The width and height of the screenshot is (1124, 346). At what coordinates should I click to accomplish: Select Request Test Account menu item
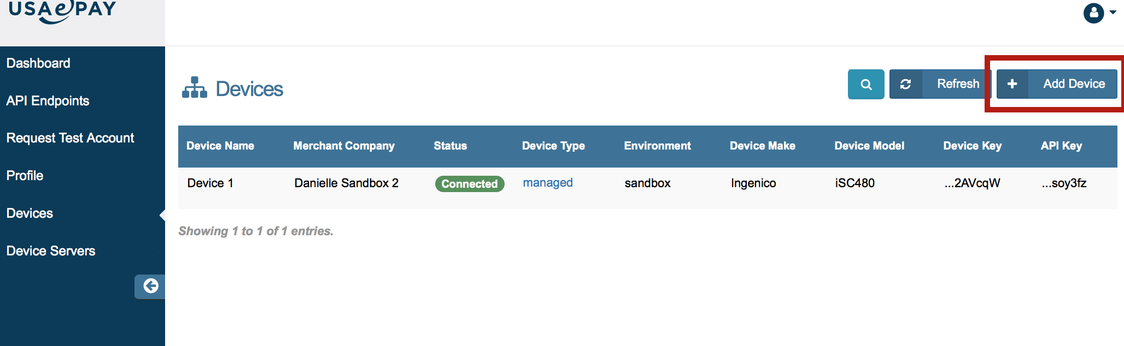tap(70, 138)
